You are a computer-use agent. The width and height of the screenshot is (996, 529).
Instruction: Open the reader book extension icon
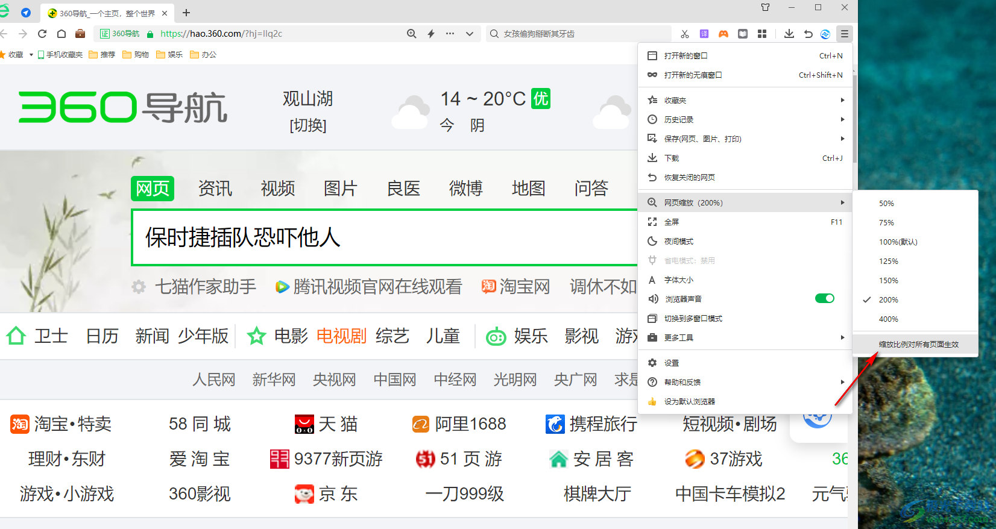click(743, 34)
